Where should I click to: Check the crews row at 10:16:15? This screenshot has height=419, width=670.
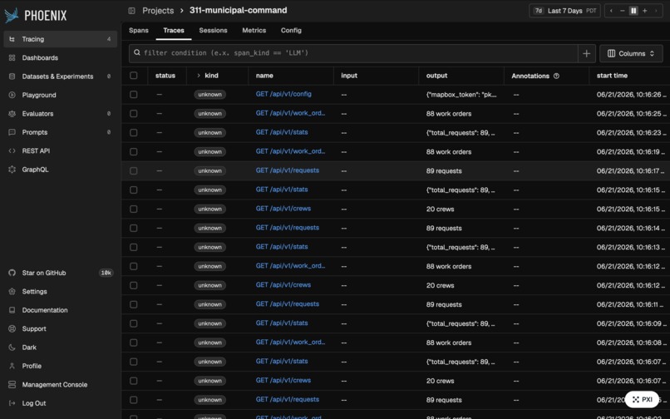(133, 209)
